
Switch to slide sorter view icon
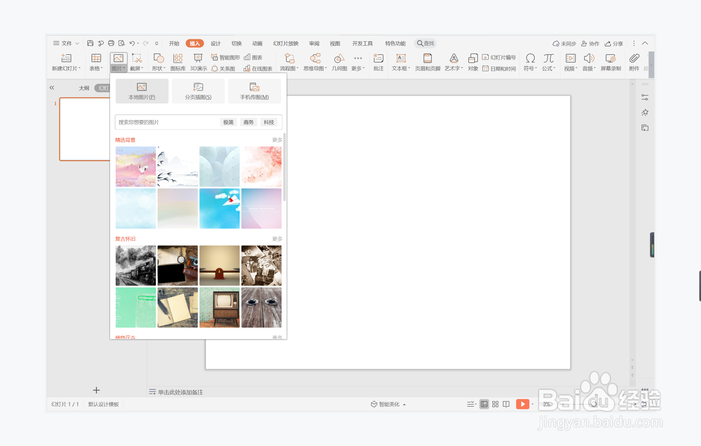point(495,404)
